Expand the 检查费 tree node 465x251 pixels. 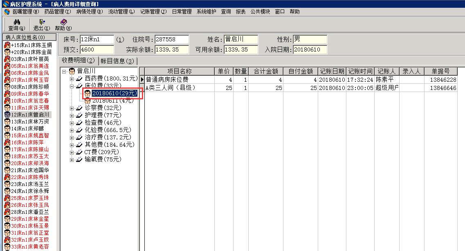(x=72, y=123)
